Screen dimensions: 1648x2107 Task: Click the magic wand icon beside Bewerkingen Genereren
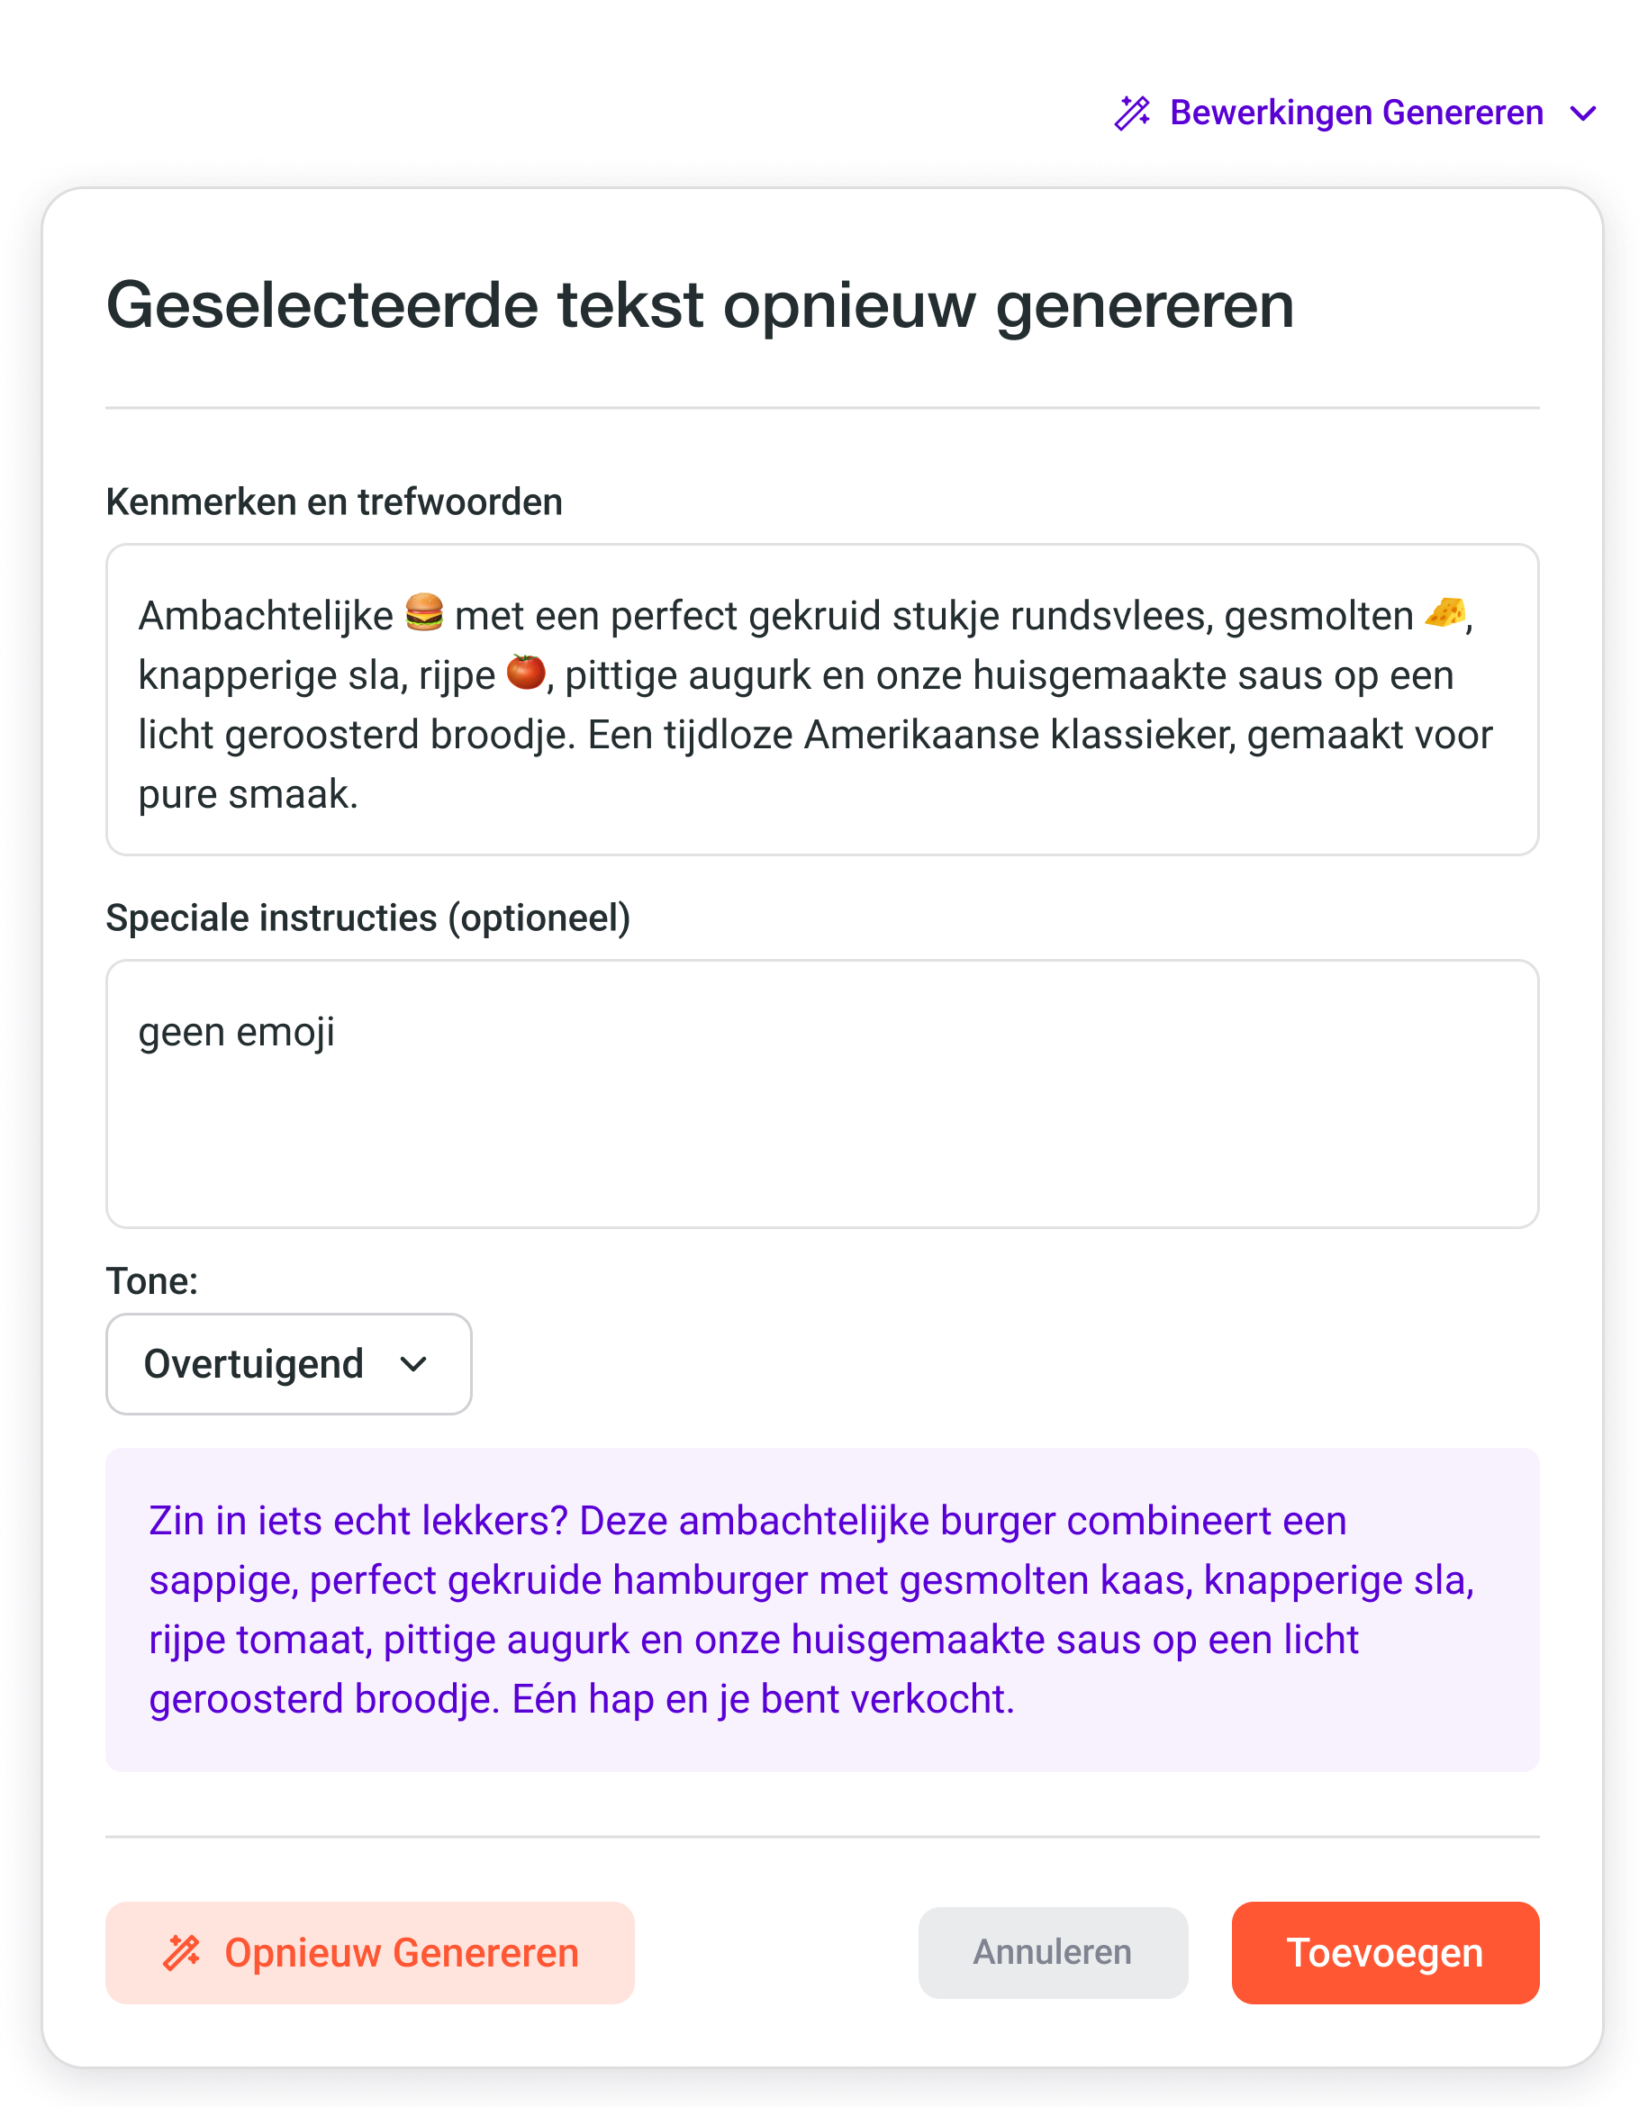tap(1132, 113)
